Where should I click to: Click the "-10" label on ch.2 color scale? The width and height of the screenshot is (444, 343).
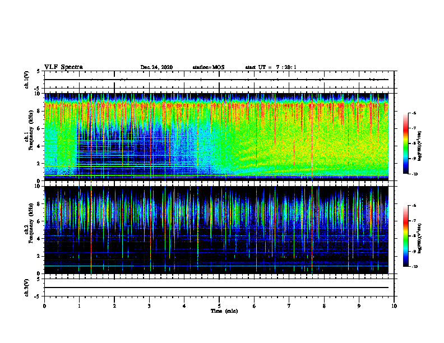pos(414,267)
